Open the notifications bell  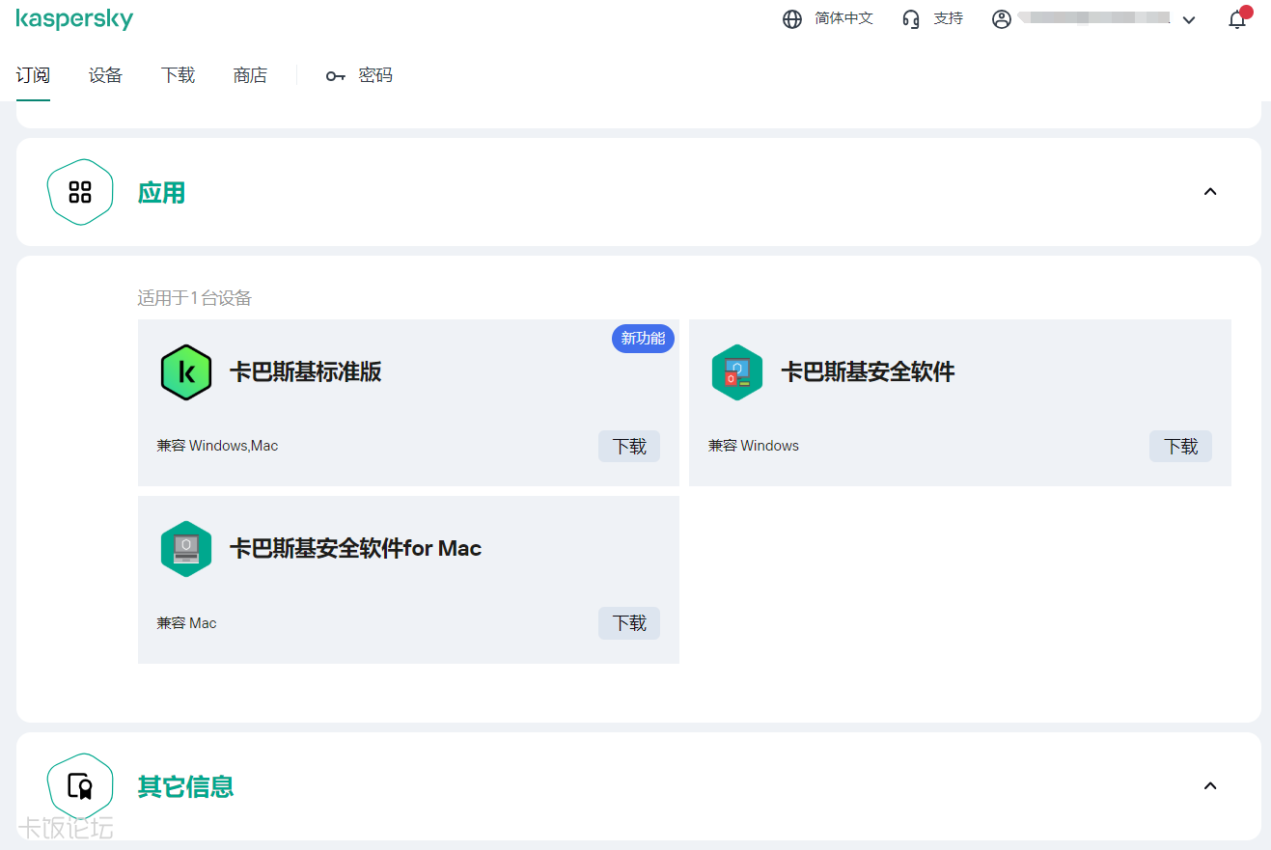click(x=1237, y=19)
